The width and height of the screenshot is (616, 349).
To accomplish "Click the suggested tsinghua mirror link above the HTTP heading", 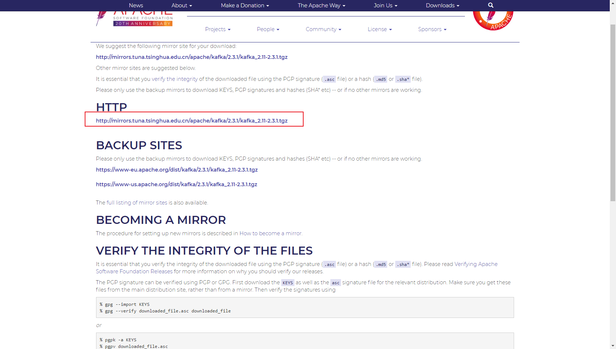I will tap(192, 57).
